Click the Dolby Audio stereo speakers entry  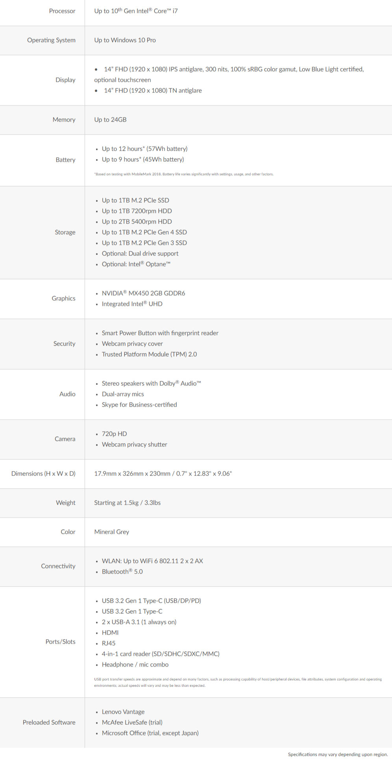pyautogui.click(x=151, y=383)
